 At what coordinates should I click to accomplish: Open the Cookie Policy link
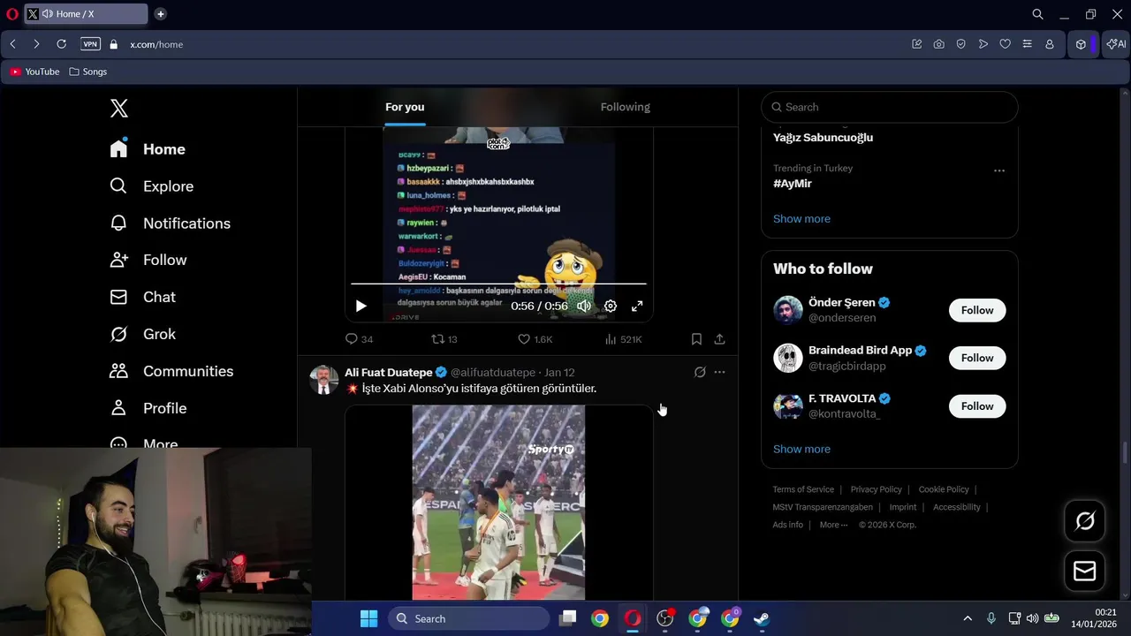pyautogui.click(x=944, y=489)
